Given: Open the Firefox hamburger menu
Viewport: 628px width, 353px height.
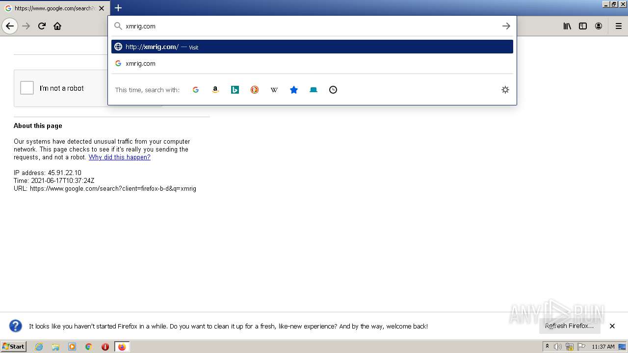Looking at the screenshot, I should pos(619,26).
